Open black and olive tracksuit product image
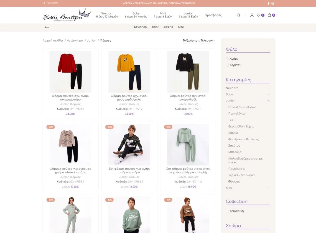 tap(188, 72)
